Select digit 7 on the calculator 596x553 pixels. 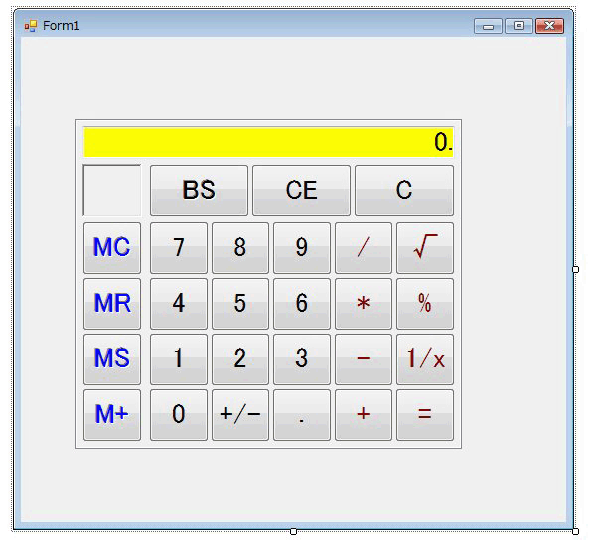pos(179,248)
